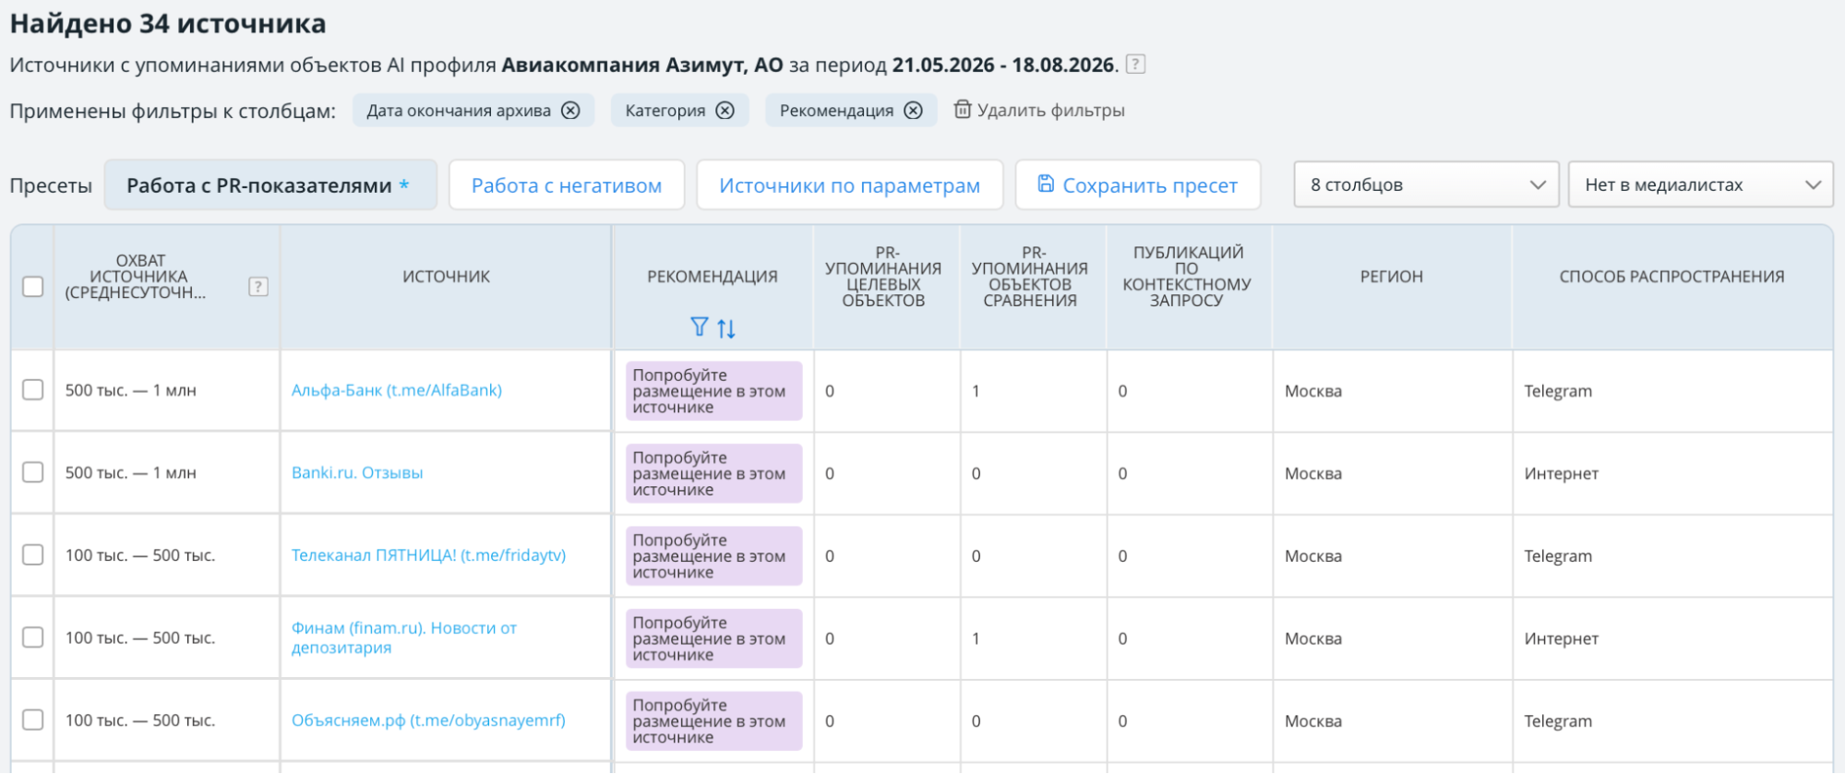Open 'Финам (finam.ru). Новости от депозитария' link
Screen dimensions: 1845x774
point(404,637)
